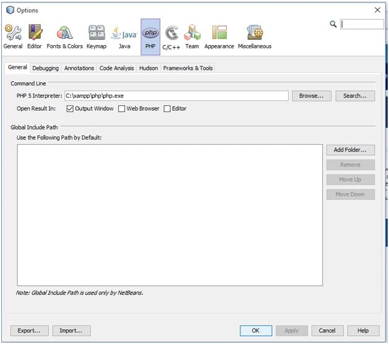Click the Move Down button
The height and width of the screenshot is (344, 389).
tap(351, 194)
